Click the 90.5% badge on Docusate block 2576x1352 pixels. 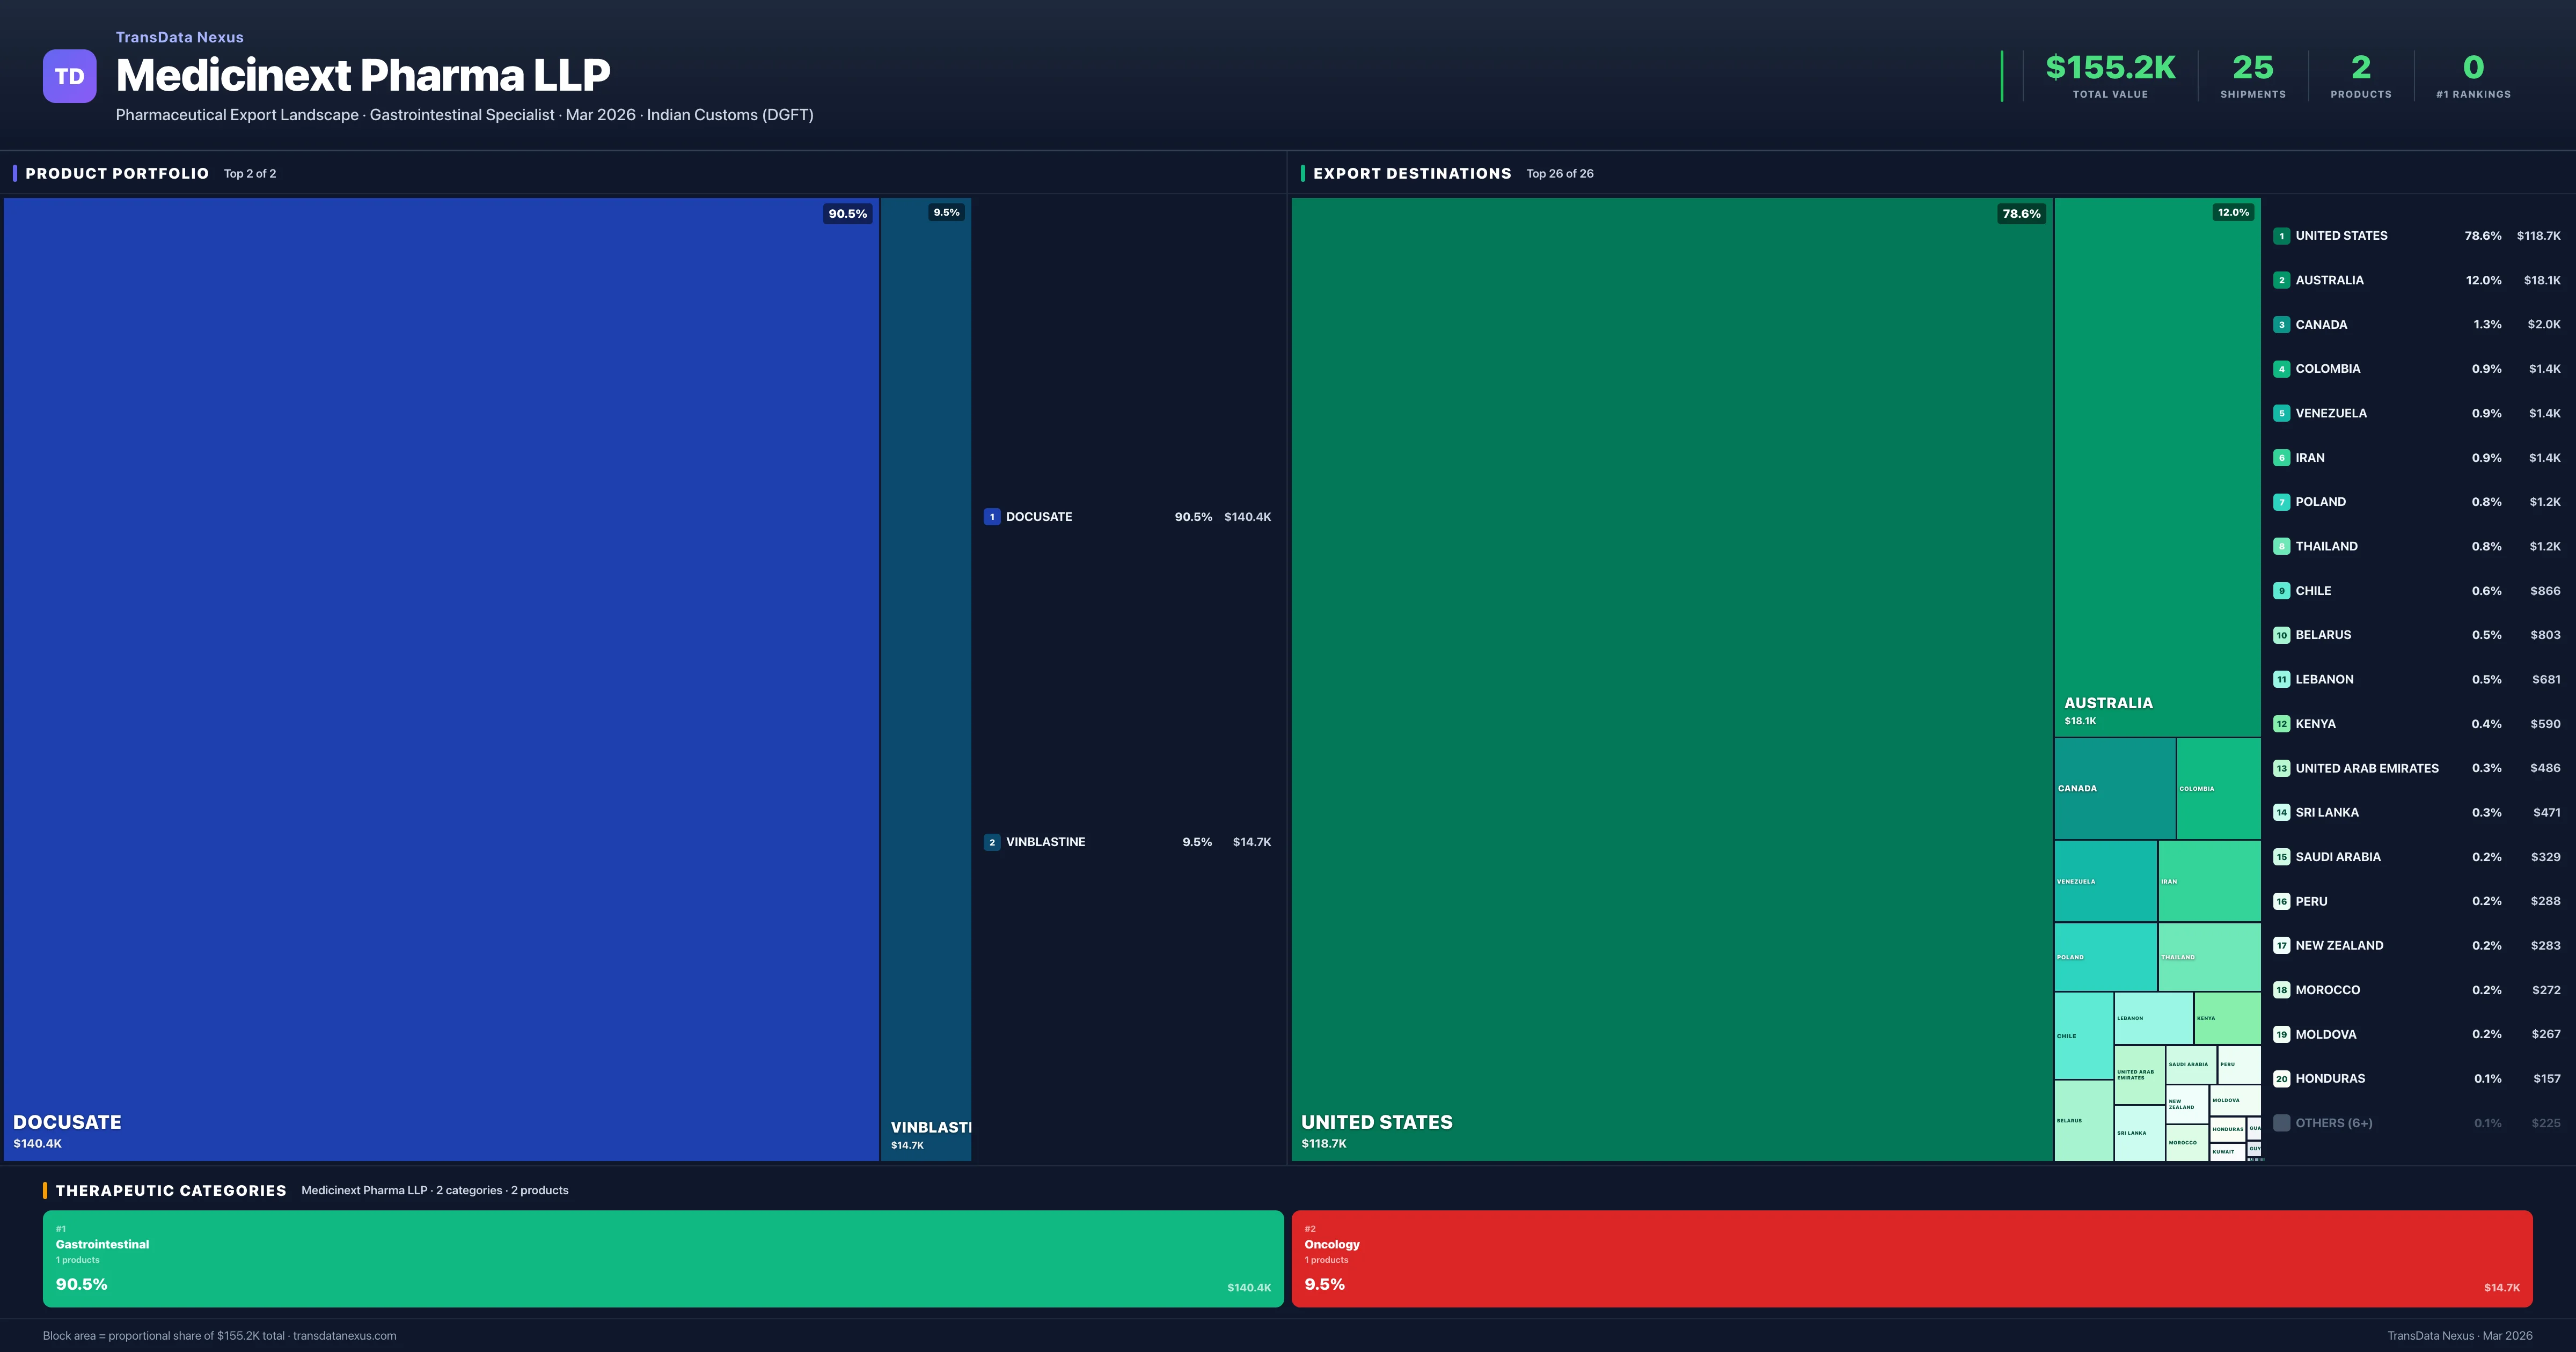point(847,214)
